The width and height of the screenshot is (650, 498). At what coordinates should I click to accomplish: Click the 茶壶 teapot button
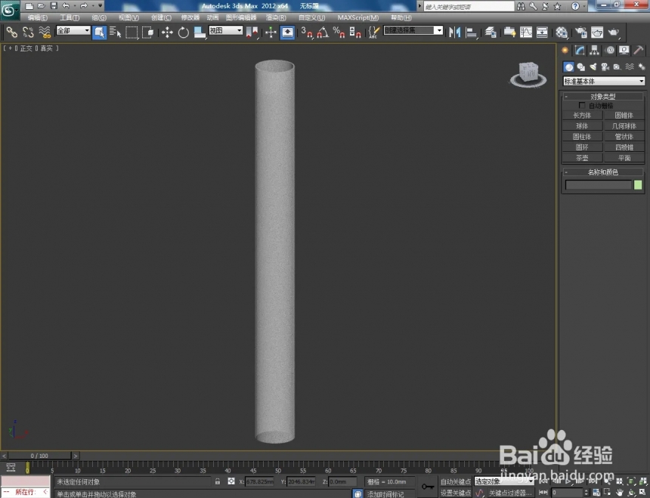tap(582, 158)
